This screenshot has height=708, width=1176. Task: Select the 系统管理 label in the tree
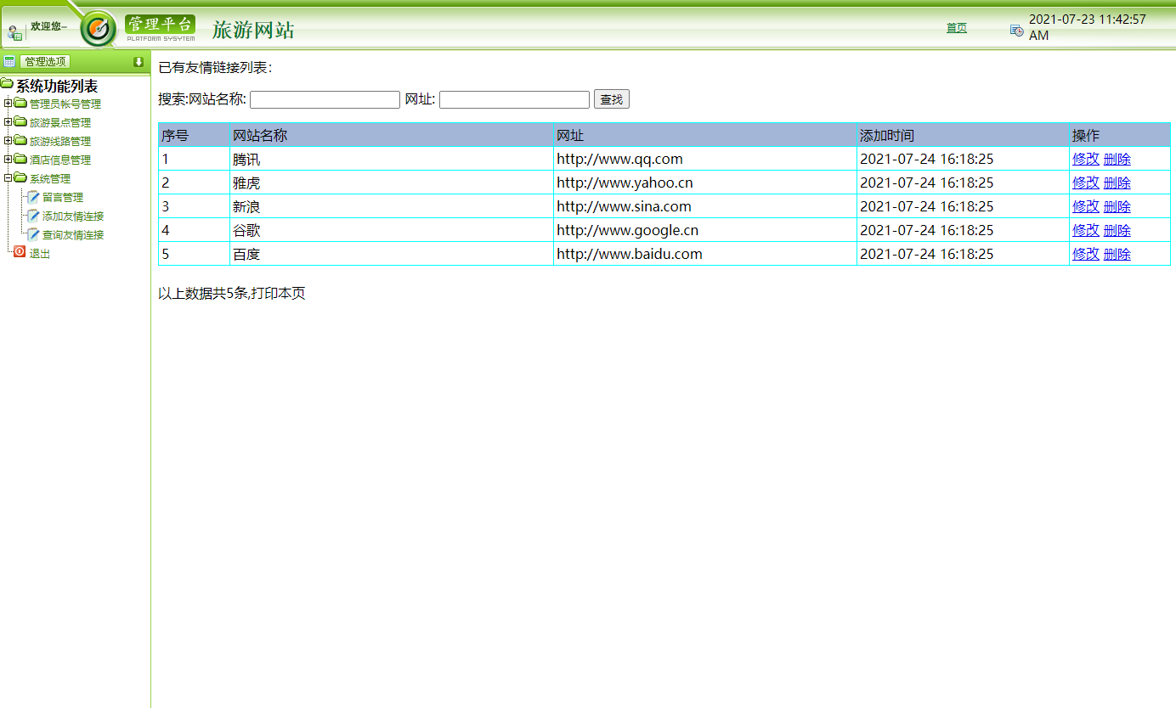coord(50,179)
